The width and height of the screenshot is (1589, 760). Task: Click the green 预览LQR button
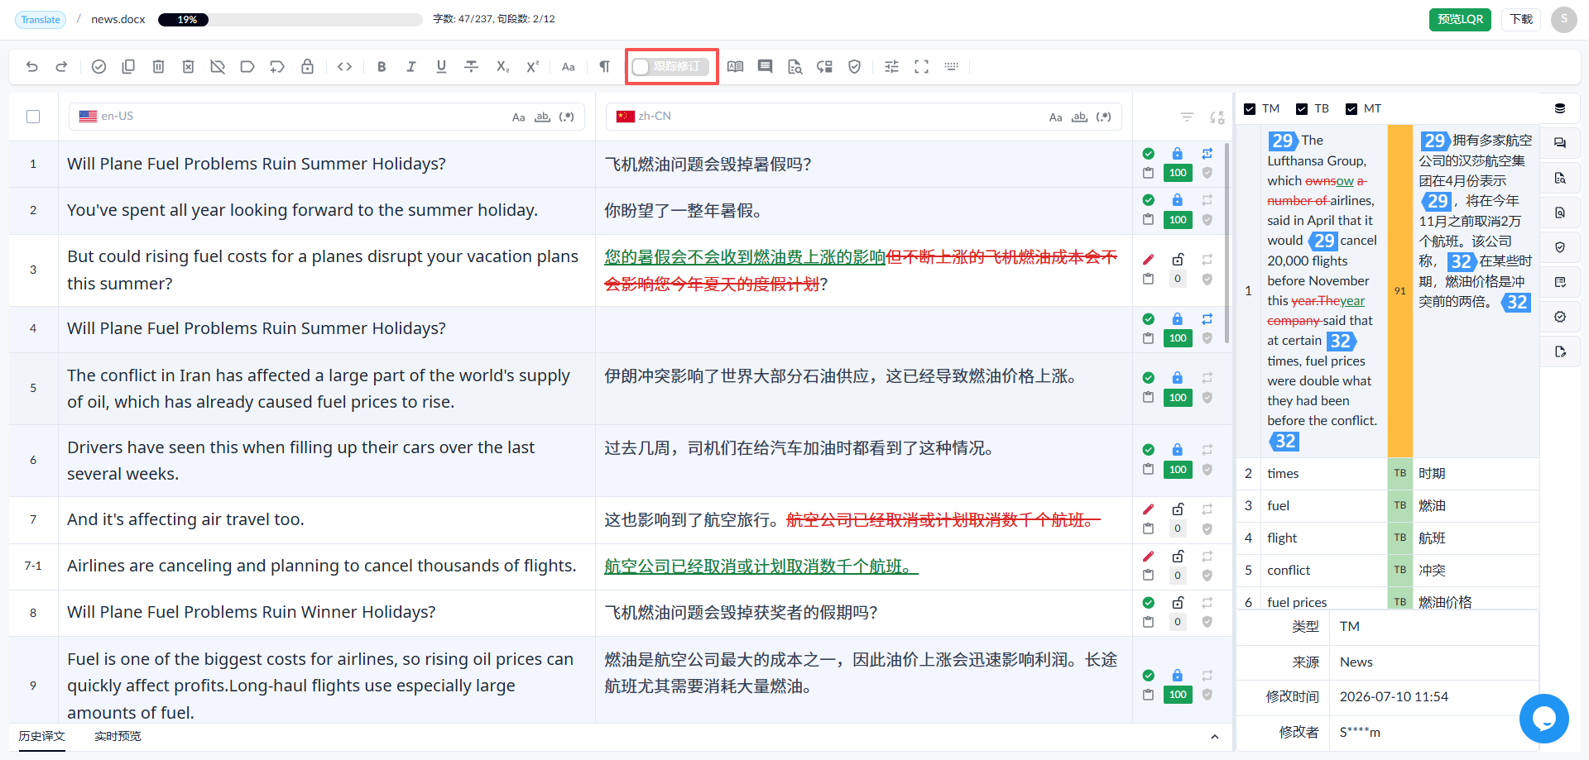1460,19
